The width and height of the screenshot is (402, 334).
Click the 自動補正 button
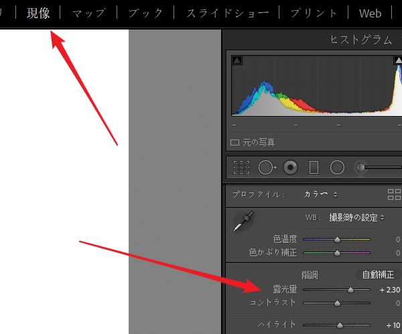[378, 275]
